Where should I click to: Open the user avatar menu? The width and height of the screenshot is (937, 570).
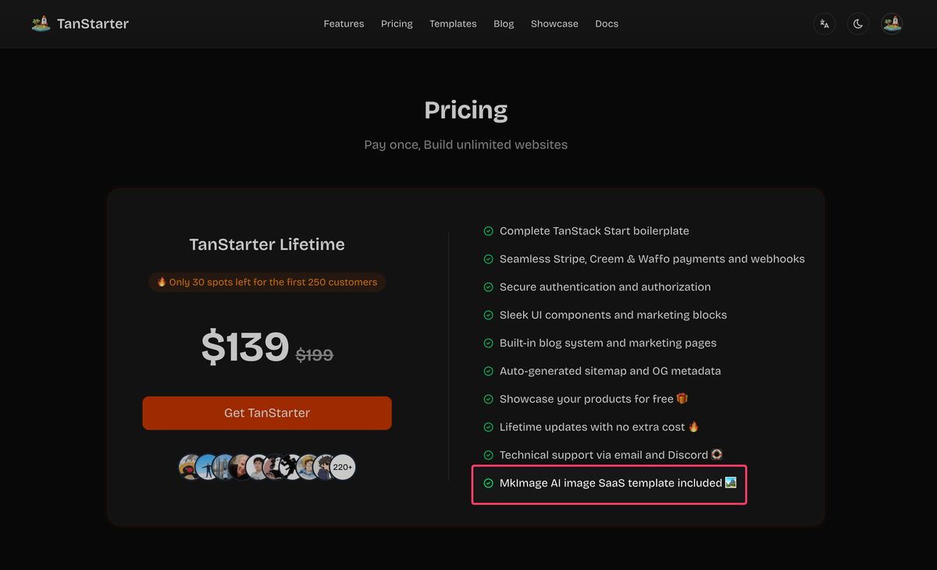(x=892, y=24)
